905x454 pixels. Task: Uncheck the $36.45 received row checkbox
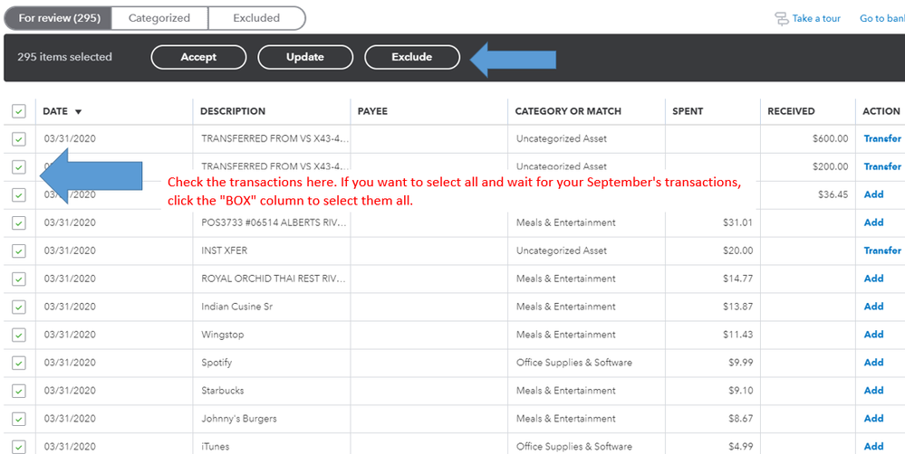[19, 194]
